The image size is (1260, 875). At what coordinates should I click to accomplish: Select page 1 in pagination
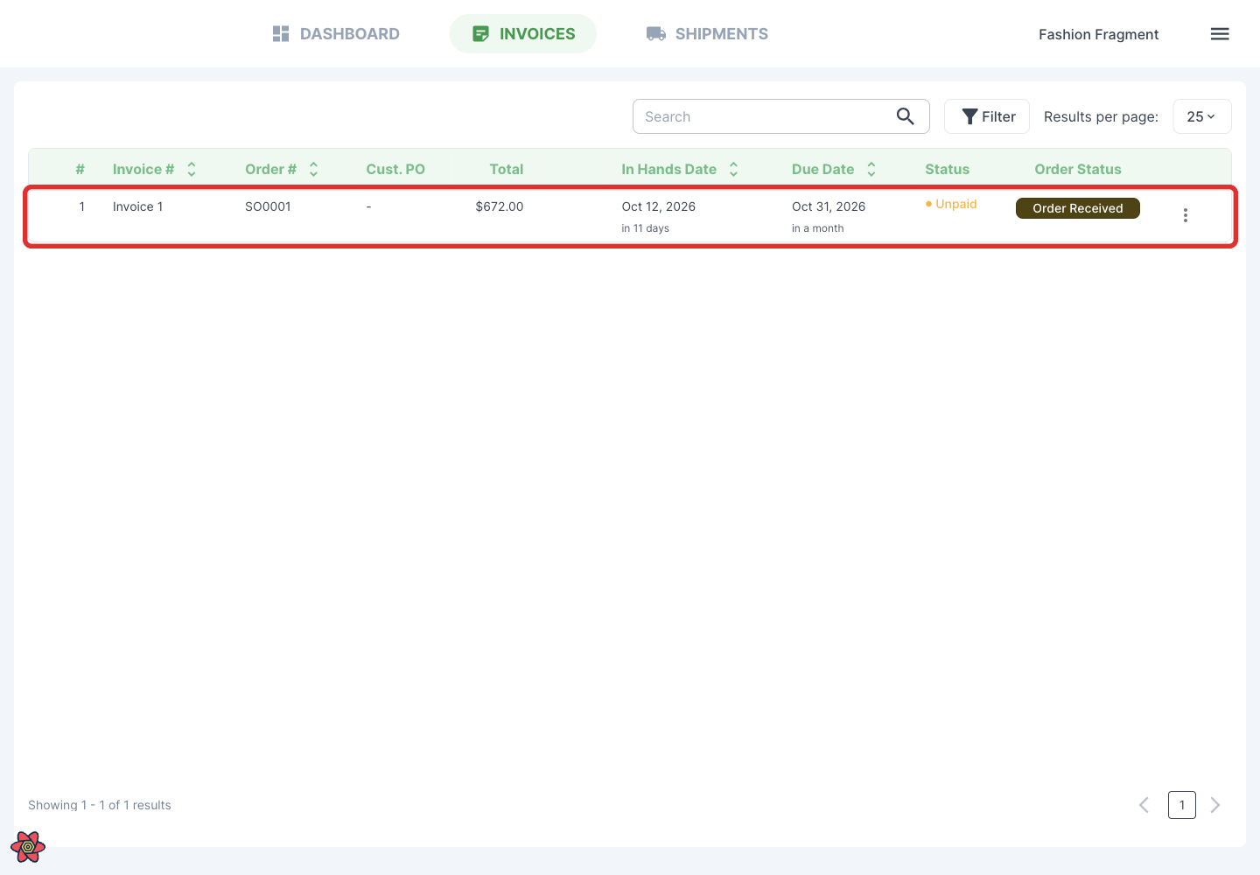(1181, 805)
